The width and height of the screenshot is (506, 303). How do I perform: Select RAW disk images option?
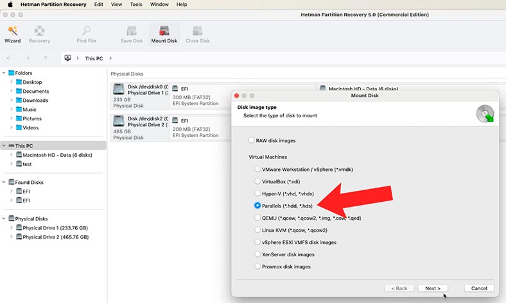252,140
